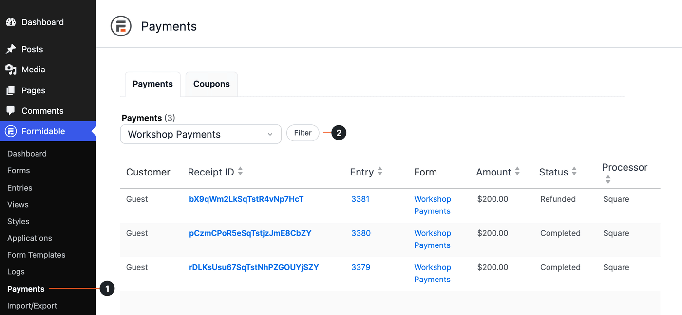Screen dimensions: 682x315
Task: Click Square processor in entry 3381 row
Action: (616, 199)
